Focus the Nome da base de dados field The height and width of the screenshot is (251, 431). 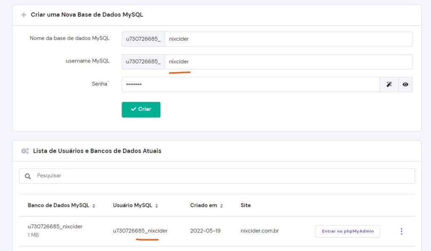coord(288,39)
